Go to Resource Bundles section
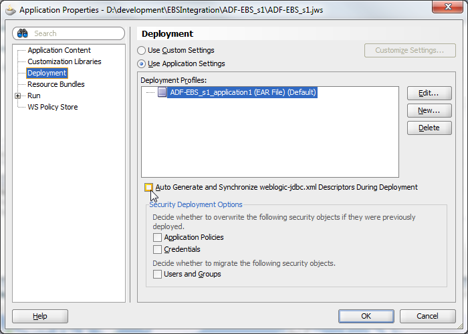The width and height of the screenshot is (468, 334). [x=55, y=84]
